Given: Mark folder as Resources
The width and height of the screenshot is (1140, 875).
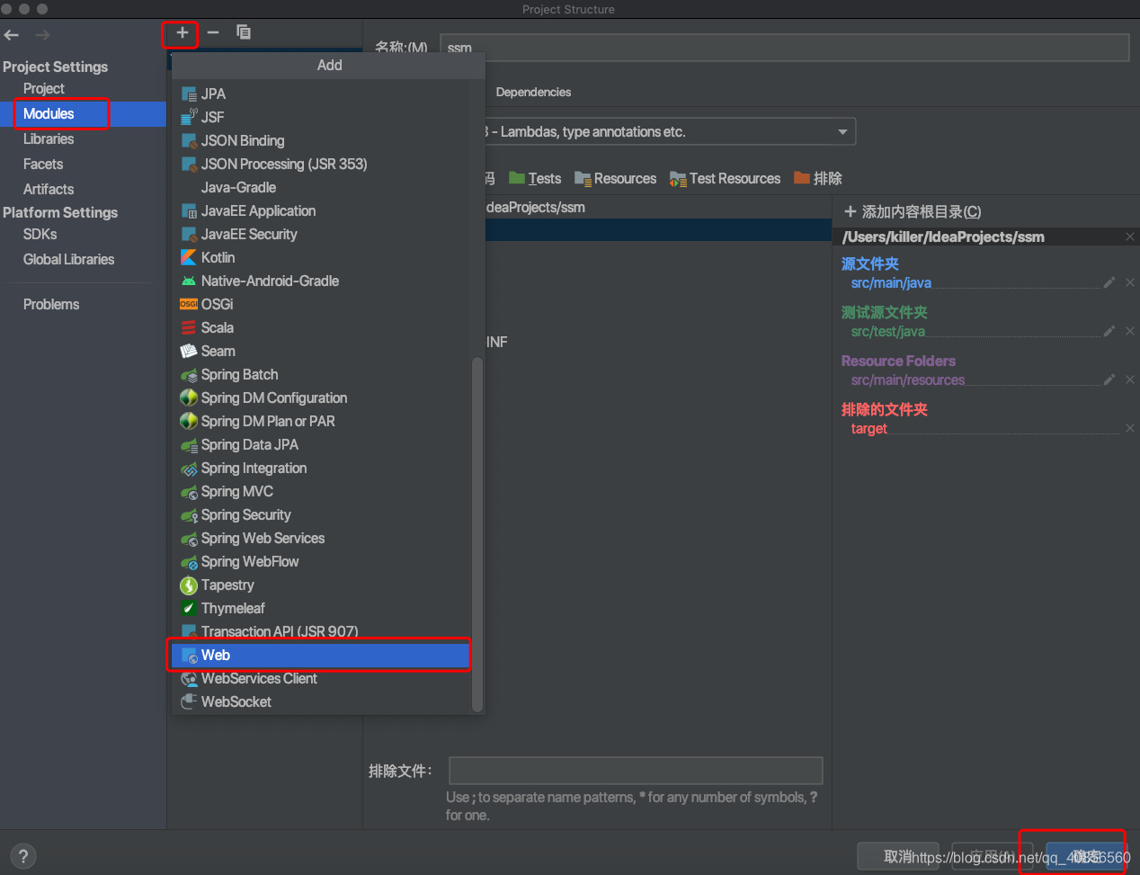Looking at the screenshot, I should coord(616,178).
